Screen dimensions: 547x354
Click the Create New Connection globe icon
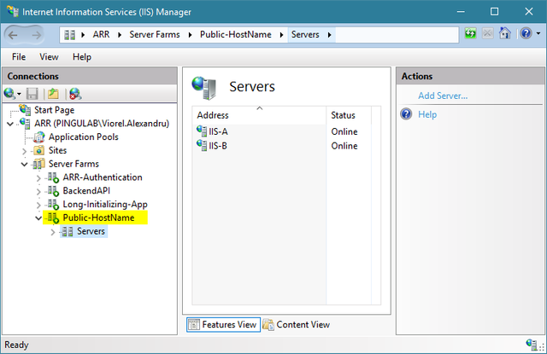click(9, 94)
